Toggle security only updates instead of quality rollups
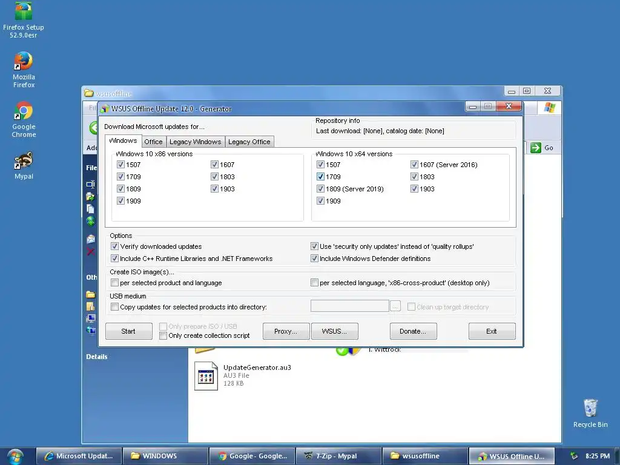Image resolution: width=620 pixels, height=465 pixels. 314,246
